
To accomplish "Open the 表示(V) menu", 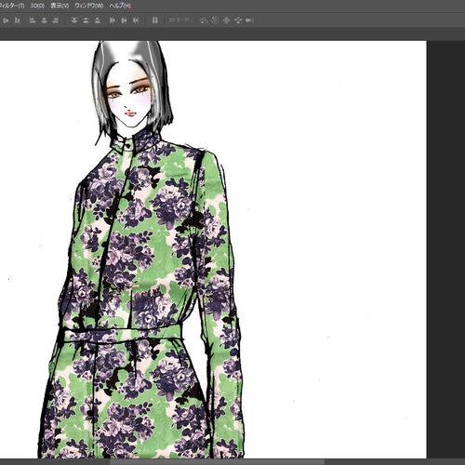I will point(60,6).
